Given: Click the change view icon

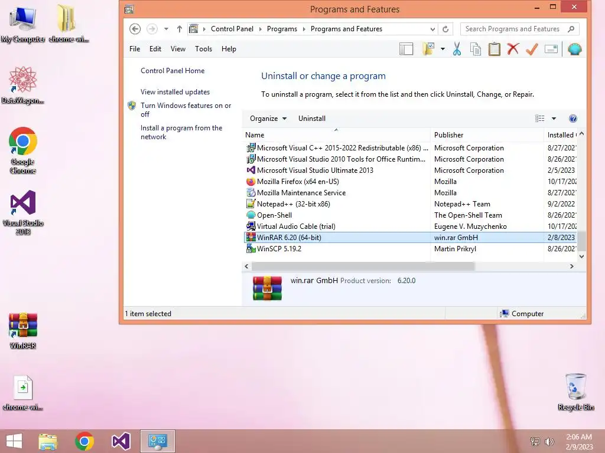Looking at the screenshot, I should coord(540,119).
